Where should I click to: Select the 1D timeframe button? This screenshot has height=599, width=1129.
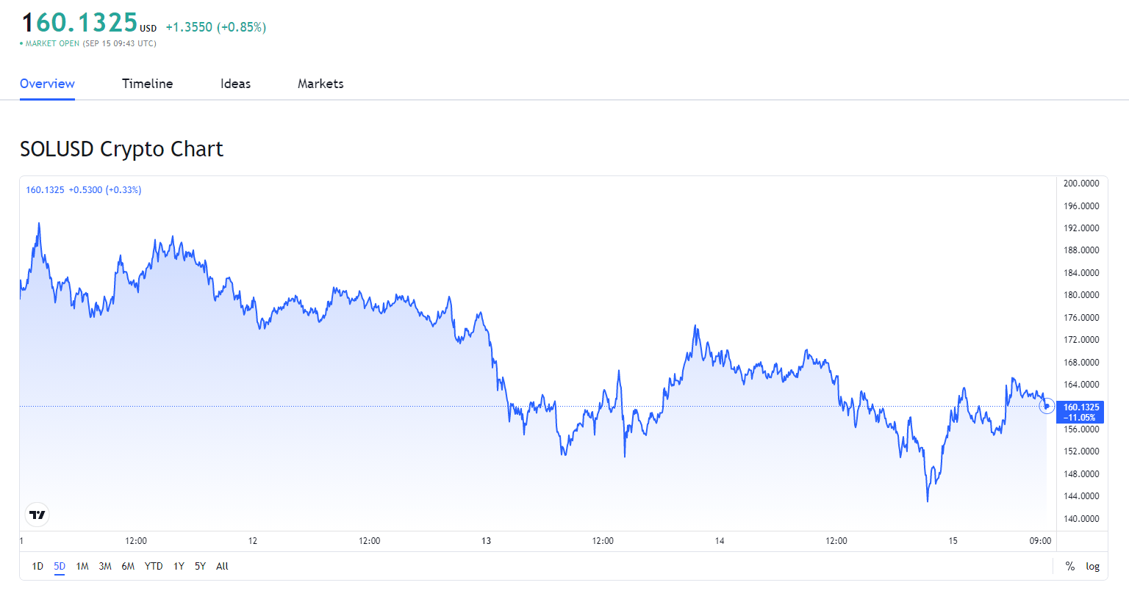[37, 566]
